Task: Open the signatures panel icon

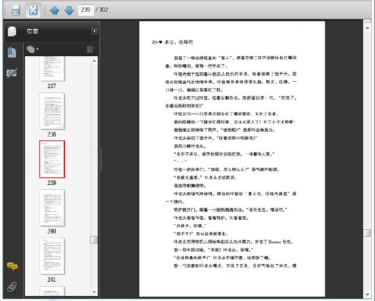Action: (x=12, y=73)
